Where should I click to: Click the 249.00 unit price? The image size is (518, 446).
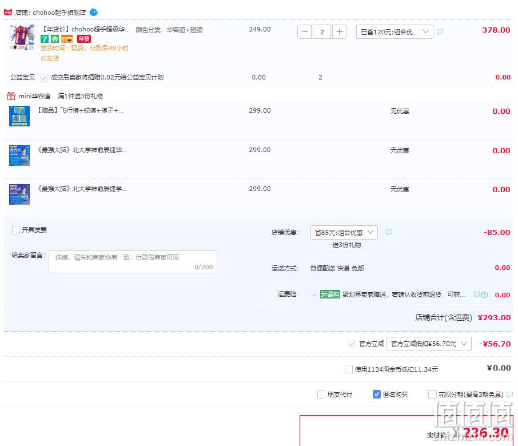[260, 29]
